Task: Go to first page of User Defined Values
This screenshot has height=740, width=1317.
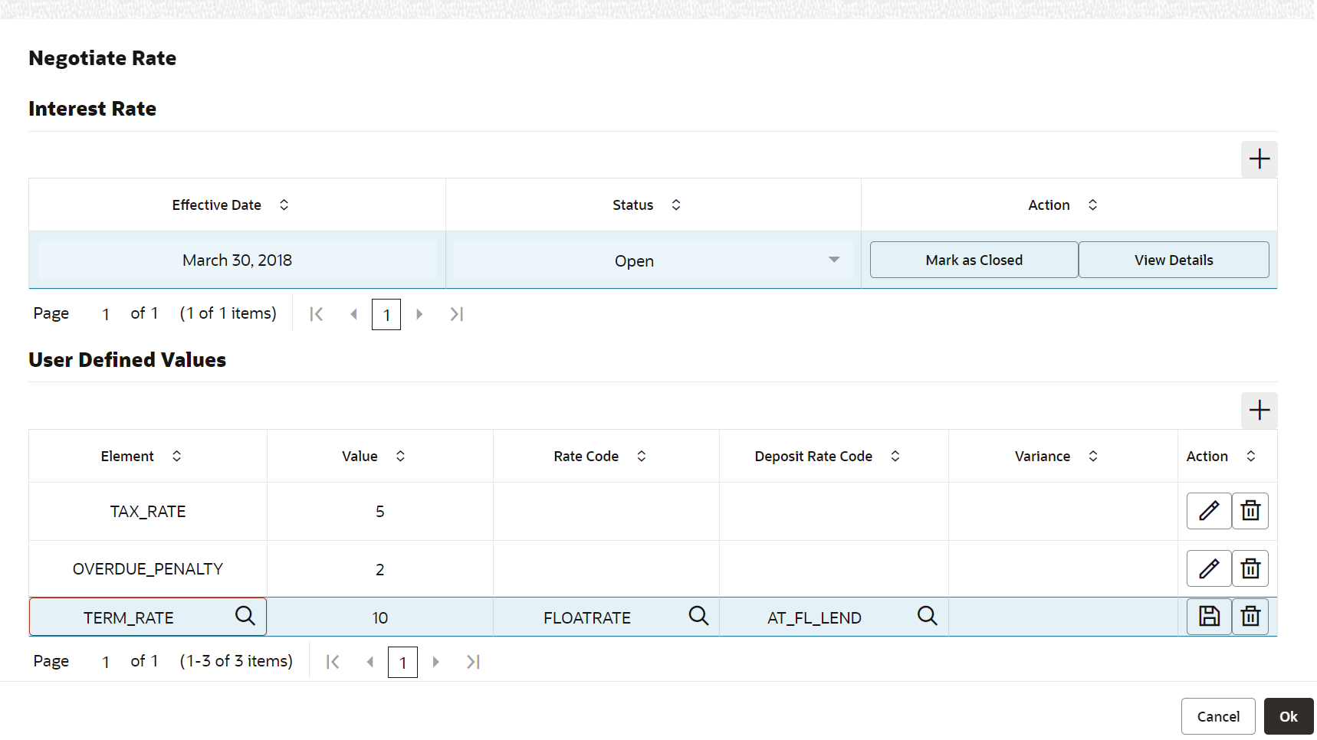Action: click(x=333, y=662)
